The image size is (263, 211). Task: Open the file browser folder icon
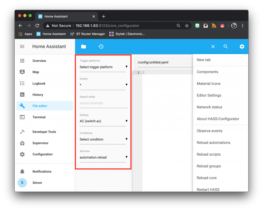[83, 47]
